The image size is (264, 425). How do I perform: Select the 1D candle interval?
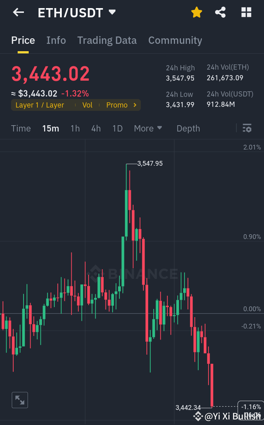click(x=117, y=128)
